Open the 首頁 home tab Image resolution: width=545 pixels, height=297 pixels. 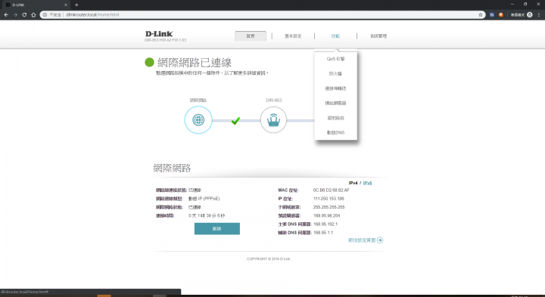click(x=251, y=36)
